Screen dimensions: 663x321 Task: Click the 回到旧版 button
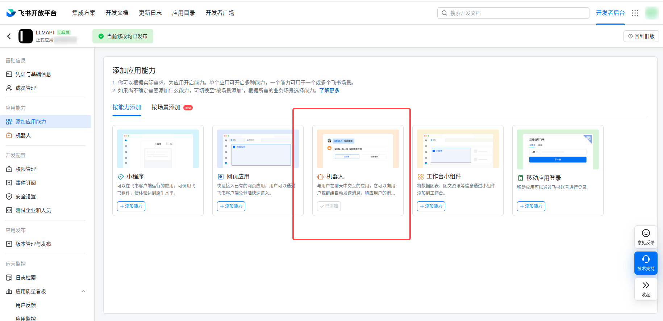tap(641, 36)
